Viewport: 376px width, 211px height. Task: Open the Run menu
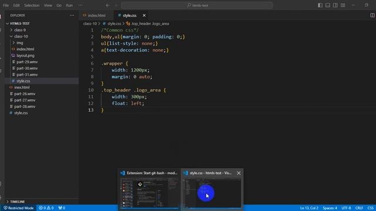coord(69,5)
